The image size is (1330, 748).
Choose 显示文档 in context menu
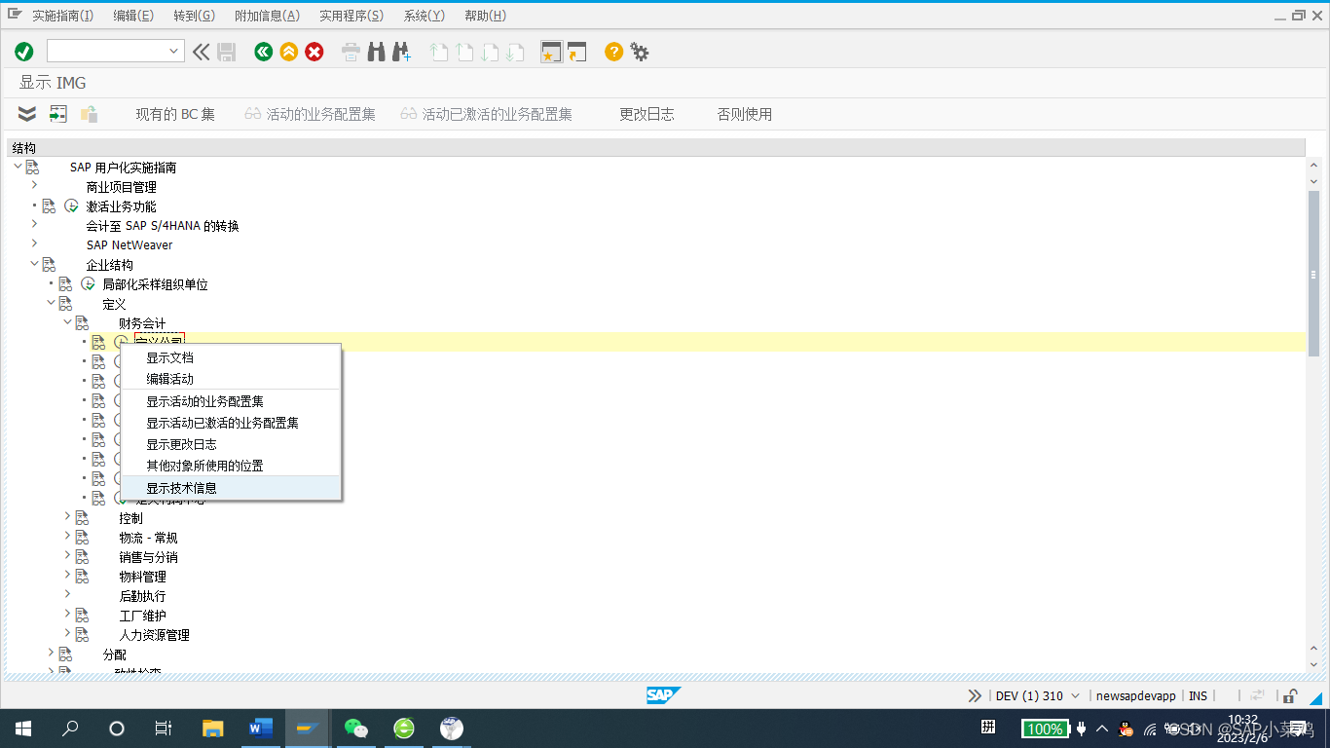[231, 357]
